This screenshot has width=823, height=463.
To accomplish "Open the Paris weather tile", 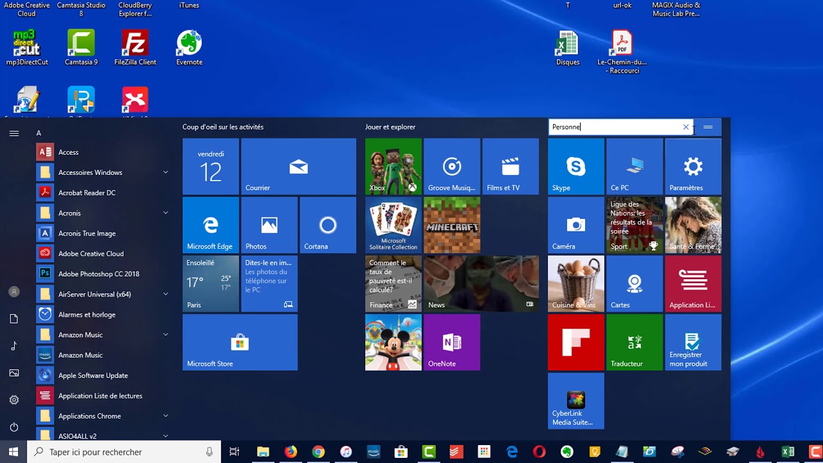I will pos(210,284).
